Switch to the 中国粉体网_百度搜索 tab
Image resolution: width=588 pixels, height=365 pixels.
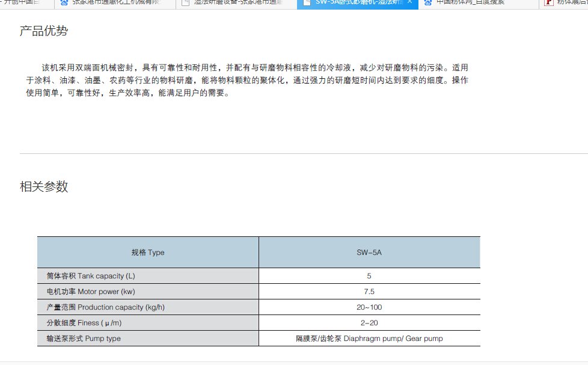470,2
